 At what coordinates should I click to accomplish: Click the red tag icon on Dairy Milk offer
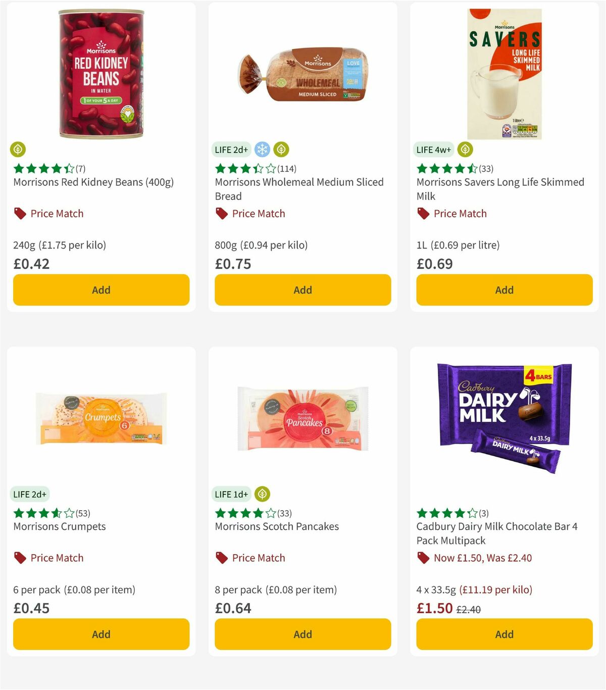coord(422,558)
